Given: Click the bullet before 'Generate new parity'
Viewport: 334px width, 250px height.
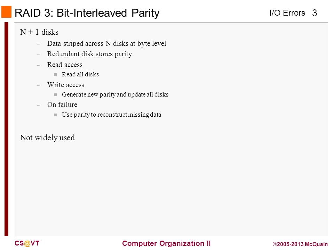Looking at the screenshot, I should tap(55, 95).
